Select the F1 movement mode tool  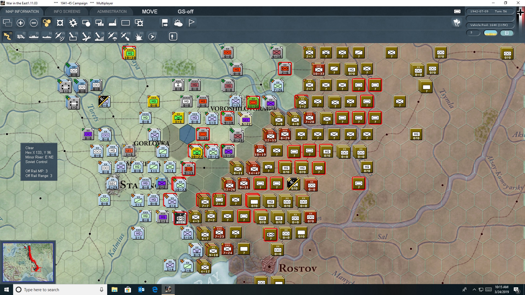click(8, 36)
